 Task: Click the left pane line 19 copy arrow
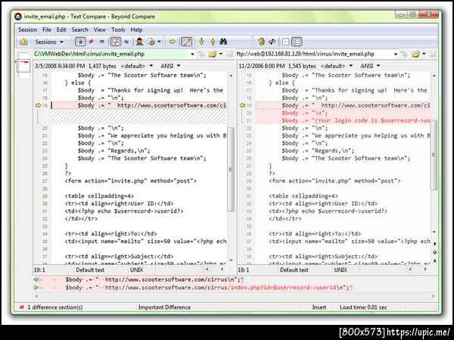pyautogui.click(x=39, y=105)
